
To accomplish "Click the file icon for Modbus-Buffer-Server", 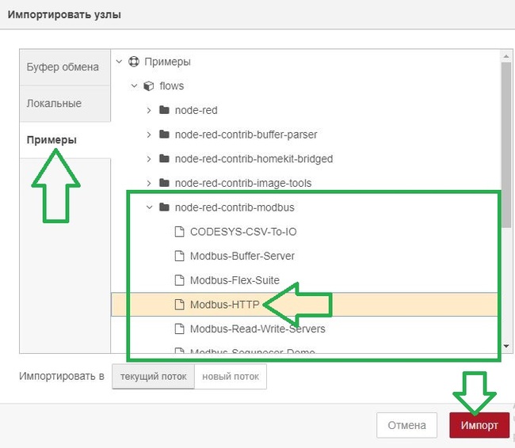I will coord(179,256).
